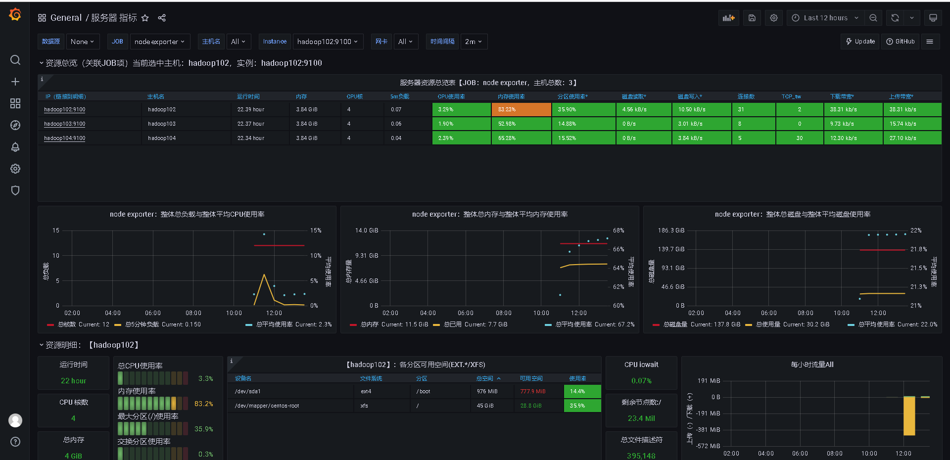Open the Explore compass icon in sidebar

point(15,125)
